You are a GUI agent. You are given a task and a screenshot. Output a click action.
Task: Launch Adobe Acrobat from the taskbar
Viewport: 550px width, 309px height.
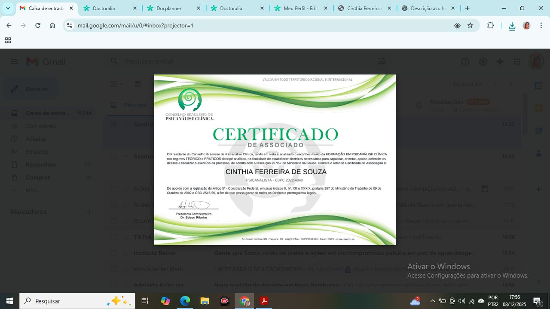[264, 301]
